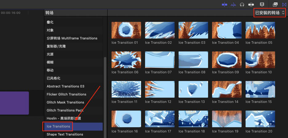Select the Abstract Transitions 03 category
Viewport: 288px width, 138px height.
pyautogui.click(x=65, y=86)
